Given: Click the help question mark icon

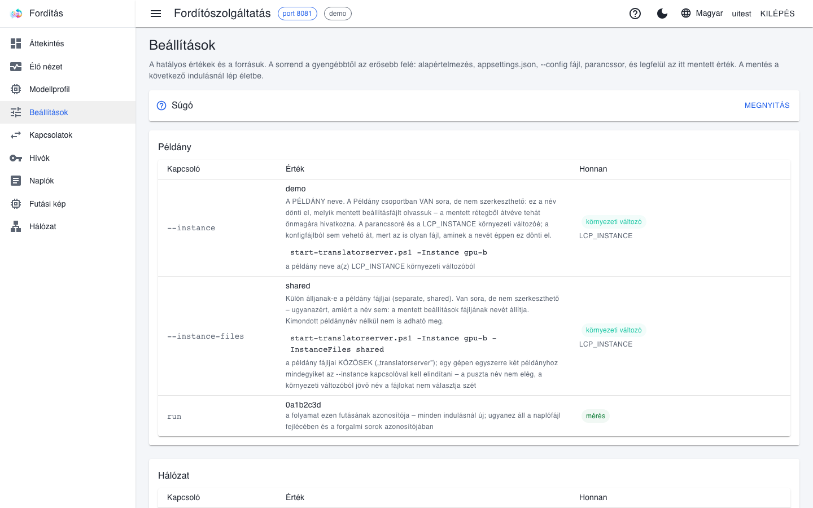Looking at the screenshot, I should [635, 14].
